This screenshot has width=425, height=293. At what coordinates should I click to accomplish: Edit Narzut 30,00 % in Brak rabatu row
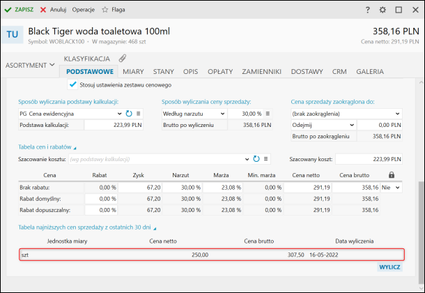(182, 188)
